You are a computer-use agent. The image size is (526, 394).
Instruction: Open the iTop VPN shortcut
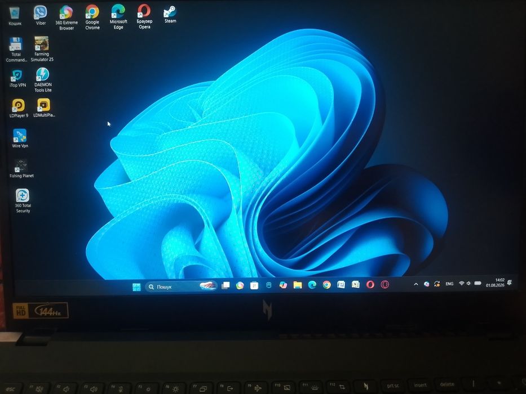pos(17,78)
